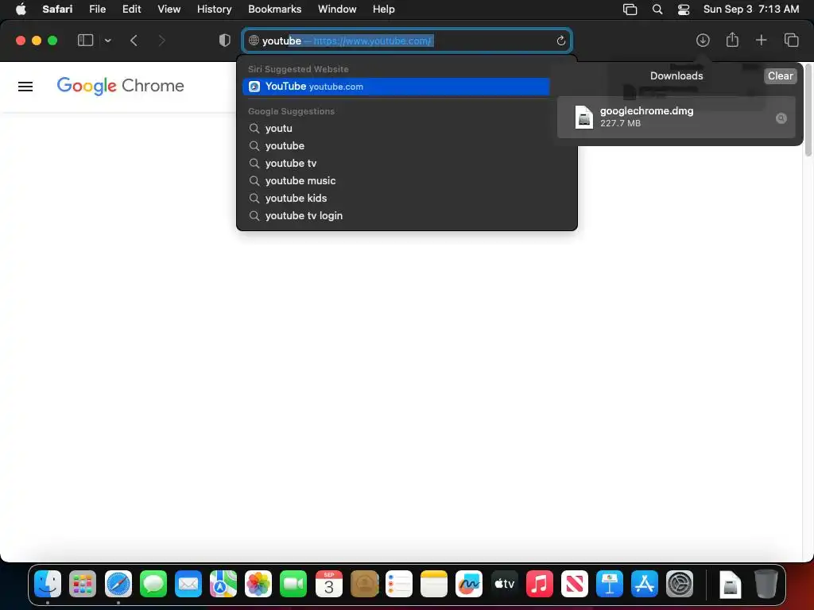
Task: Open the Share icon in toolbar
Action: [x=732, y=40]
